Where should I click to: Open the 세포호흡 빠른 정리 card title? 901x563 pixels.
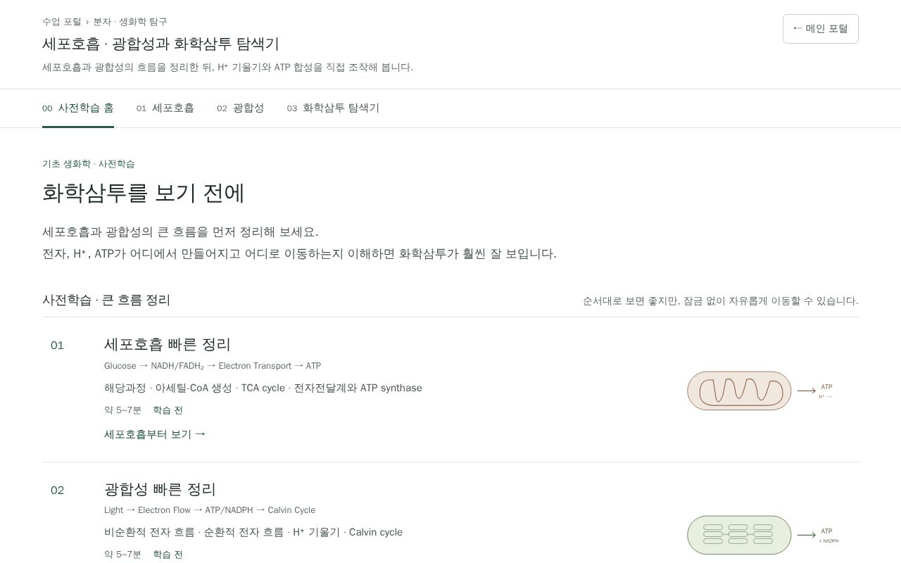tap(168, 344)
